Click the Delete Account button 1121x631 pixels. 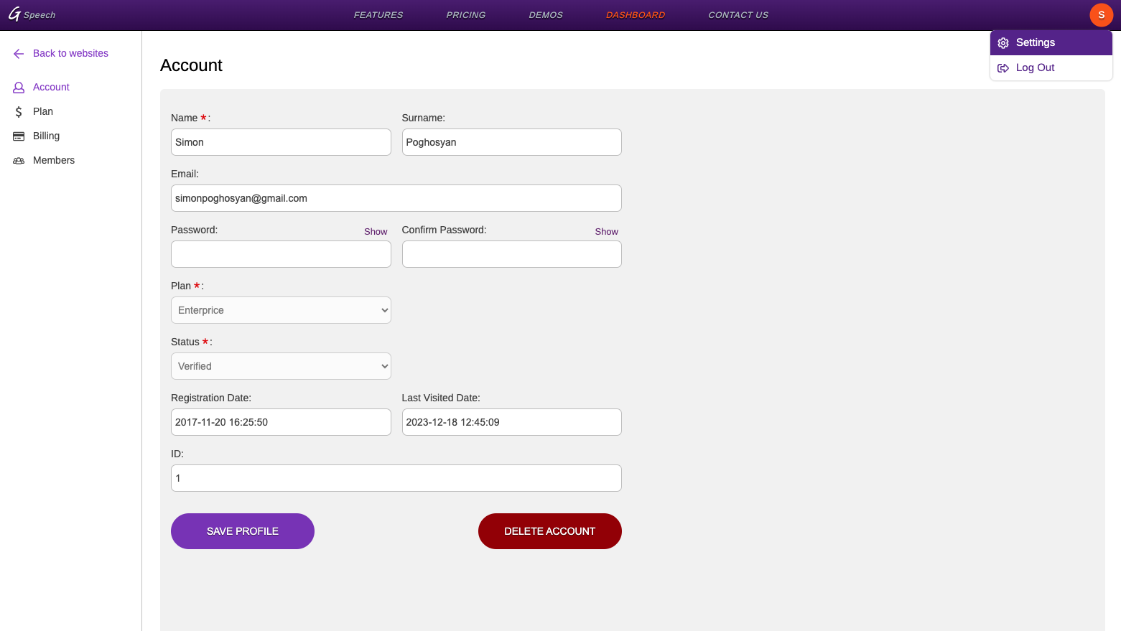[x=549, y=531]
